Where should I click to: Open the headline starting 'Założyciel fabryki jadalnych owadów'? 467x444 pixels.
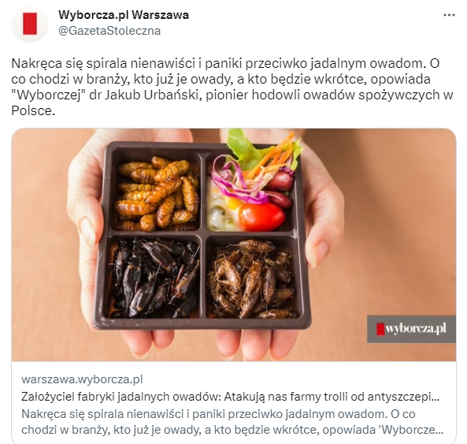coord(231,397)
